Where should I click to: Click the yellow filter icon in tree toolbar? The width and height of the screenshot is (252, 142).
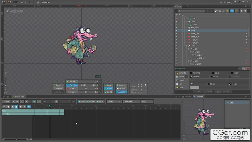pos(227,11)
